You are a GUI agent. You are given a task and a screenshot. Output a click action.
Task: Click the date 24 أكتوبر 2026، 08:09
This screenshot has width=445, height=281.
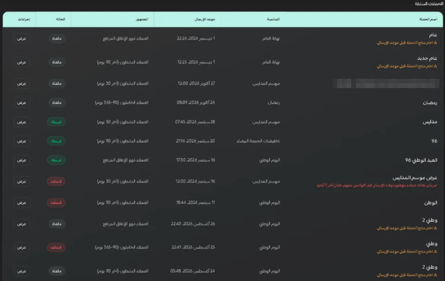(x=196, y=102)
